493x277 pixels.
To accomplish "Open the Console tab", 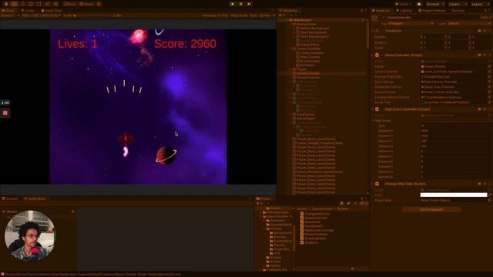I will tap(10, 199).
